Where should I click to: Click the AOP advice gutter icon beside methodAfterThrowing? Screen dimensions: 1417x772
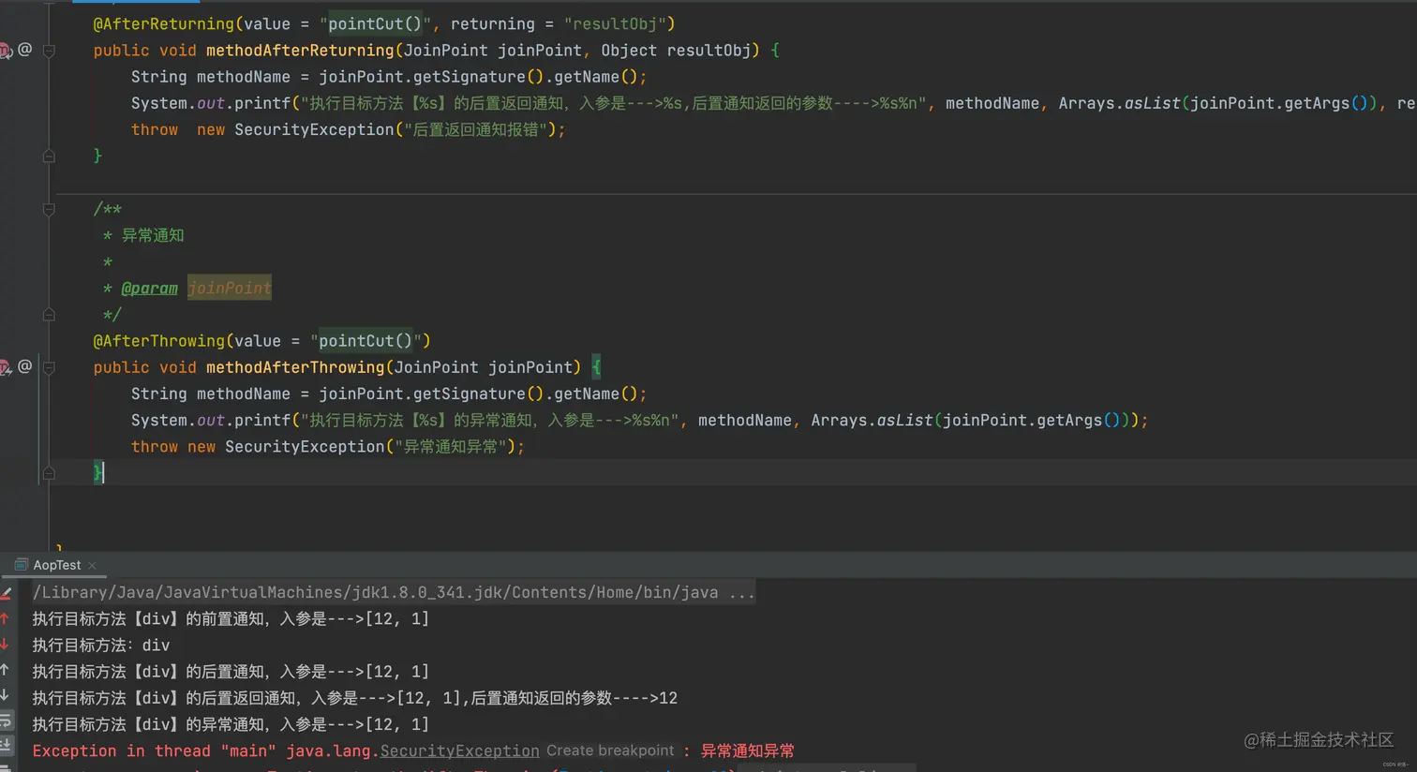click(5, 367)
